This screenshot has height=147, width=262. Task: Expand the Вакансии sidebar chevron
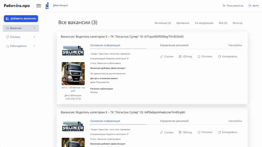34,28
